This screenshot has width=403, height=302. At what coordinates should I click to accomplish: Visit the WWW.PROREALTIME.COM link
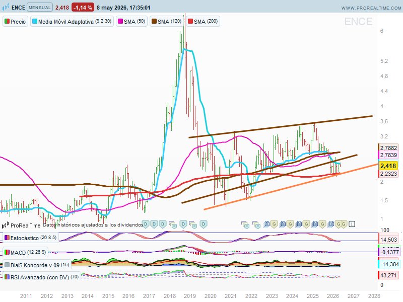[371, 8]
